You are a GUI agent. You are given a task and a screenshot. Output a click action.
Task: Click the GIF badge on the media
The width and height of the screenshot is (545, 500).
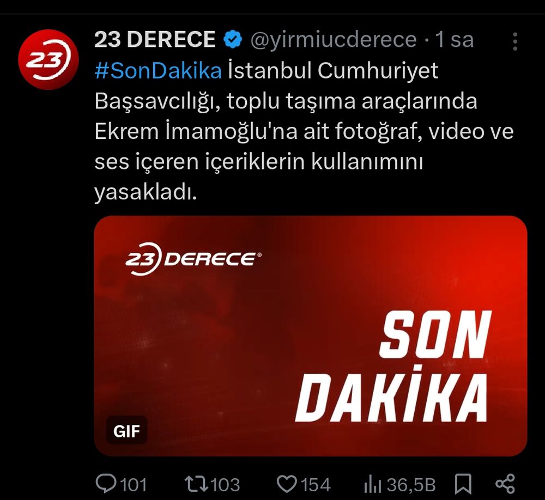click(126, 430)
